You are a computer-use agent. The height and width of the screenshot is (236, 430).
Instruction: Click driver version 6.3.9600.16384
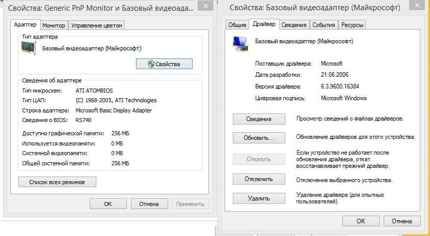pos(340,86)
